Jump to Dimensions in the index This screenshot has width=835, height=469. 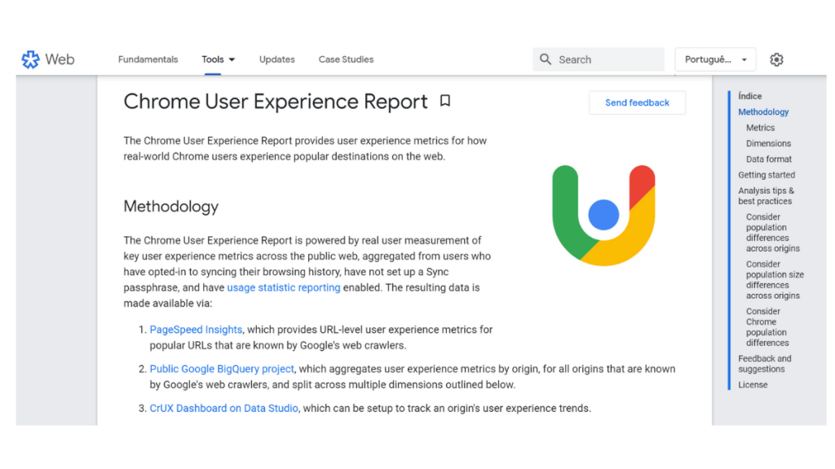(768, 143)
